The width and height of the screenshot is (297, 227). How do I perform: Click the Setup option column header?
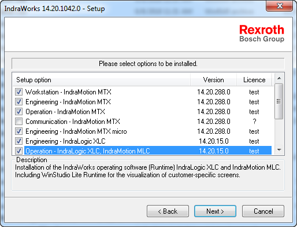click(x=102, y=80)
